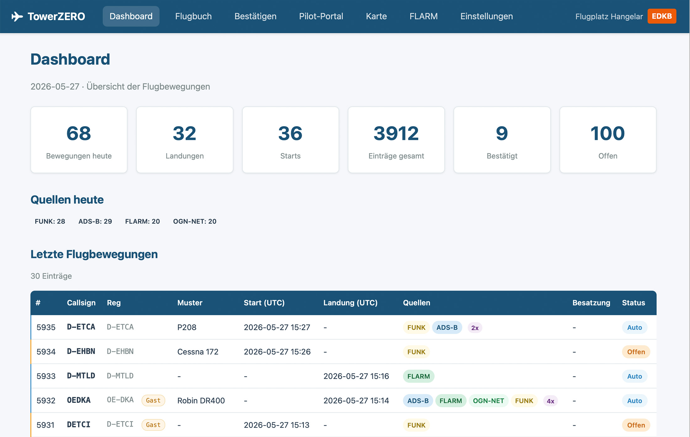
Task: Click the 4x source count badge
Action: [550, 401]
